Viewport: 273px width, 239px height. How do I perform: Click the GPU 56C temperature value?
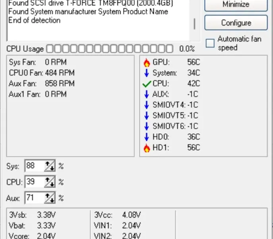[x=194, y=62]
